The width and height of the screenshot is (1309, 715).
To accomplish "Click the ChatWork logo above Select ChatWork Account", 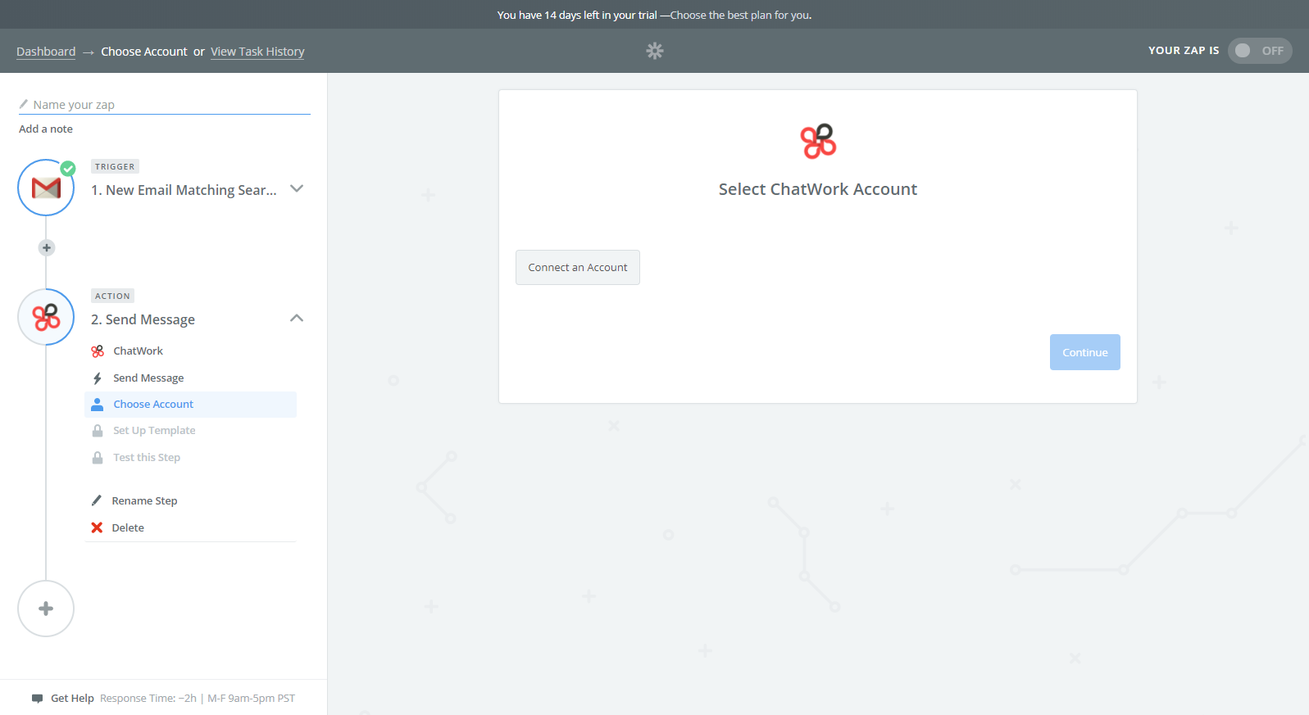I will point(818,141).
